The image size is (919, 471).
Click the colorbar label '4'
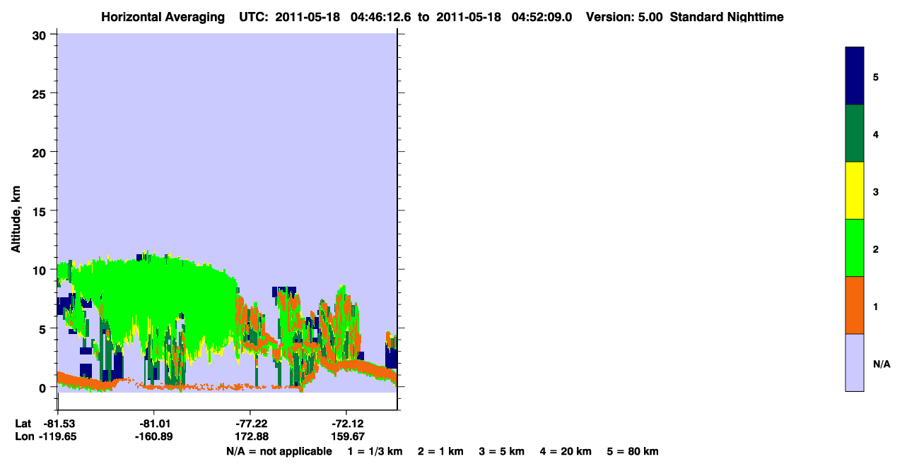coord(876,133)
